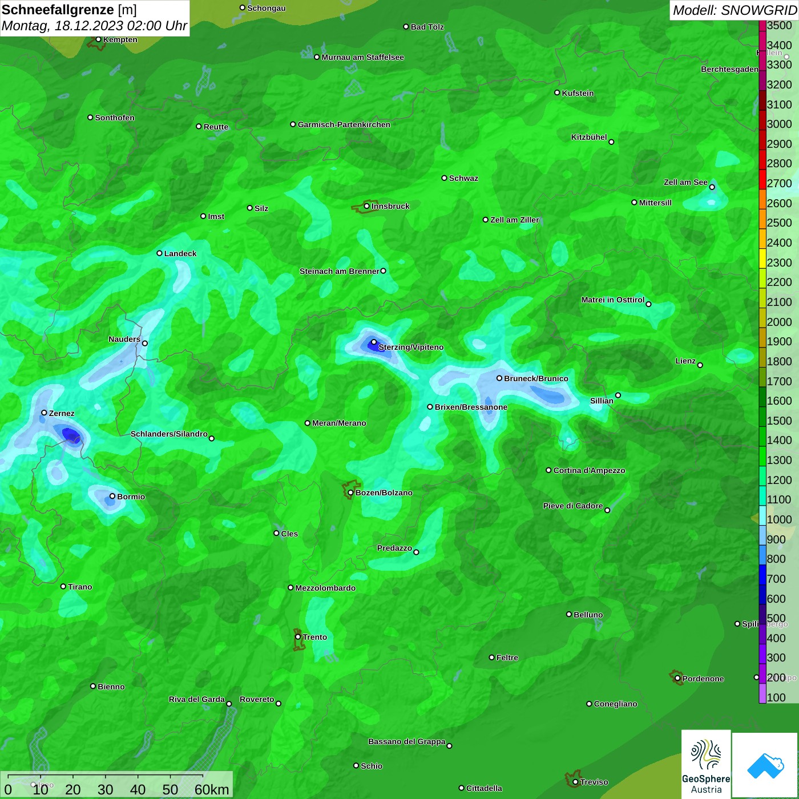Click the Sterzing/Vipiteno marker dot
The image size is (799, 799).
point(374,342)
